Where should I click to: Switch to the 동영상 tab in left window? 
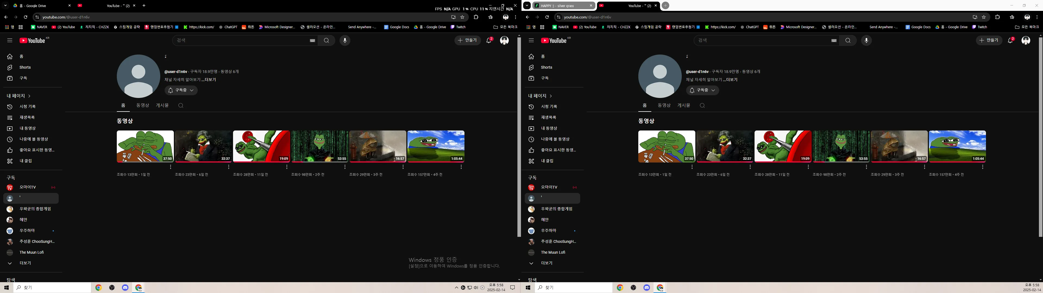pyautogui.click(x=143, y=105)
